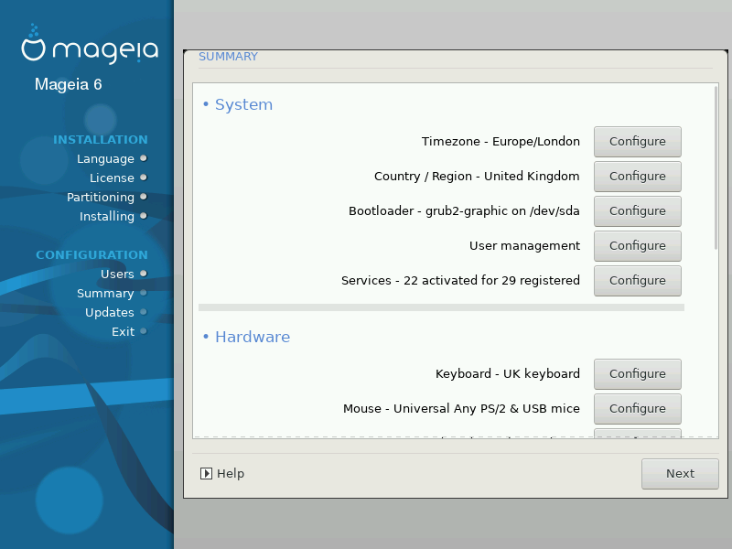
Task: Click the bullet indicator beside Installing
Action: point(144,216)
